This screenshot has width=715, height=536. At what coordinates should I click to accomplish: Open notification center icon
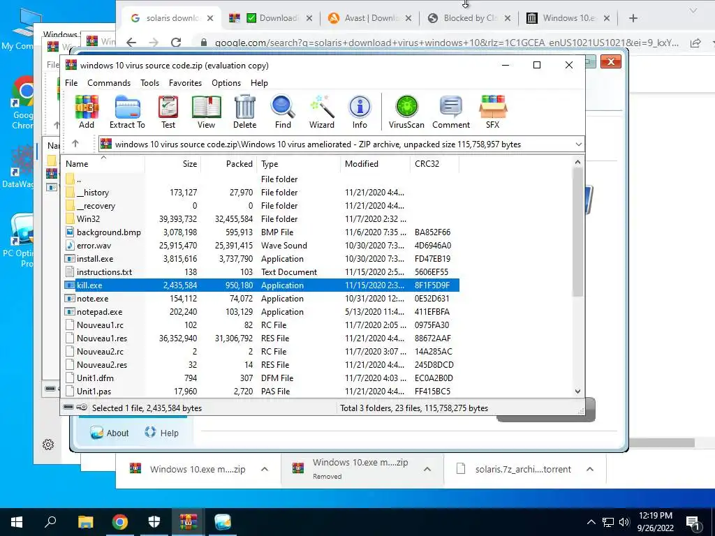click(x=693, y=522)
